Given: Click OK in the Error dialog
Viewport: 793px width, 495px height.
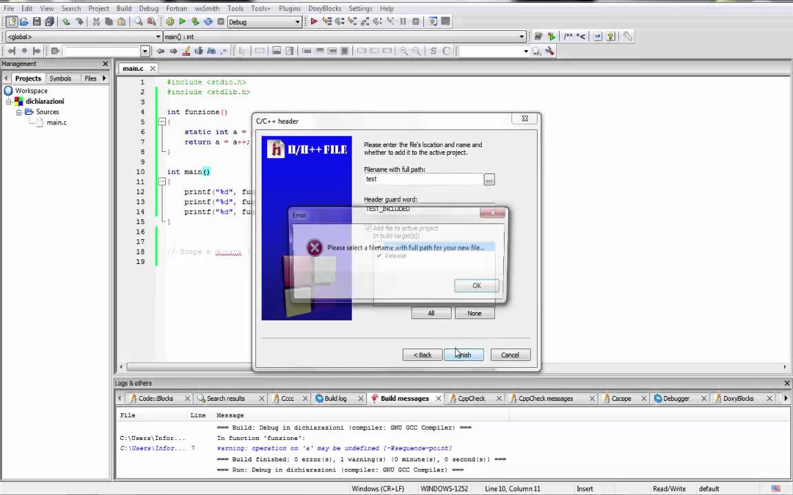Looking at the screenshot, I should pyautogui.click(x=476, y=286).
